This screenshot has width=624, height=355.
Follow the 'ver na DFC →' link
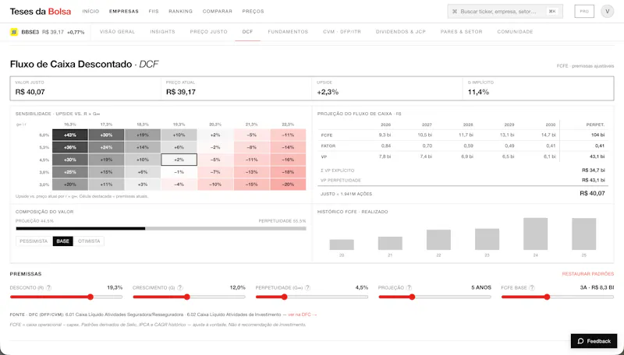coord(303,315)
